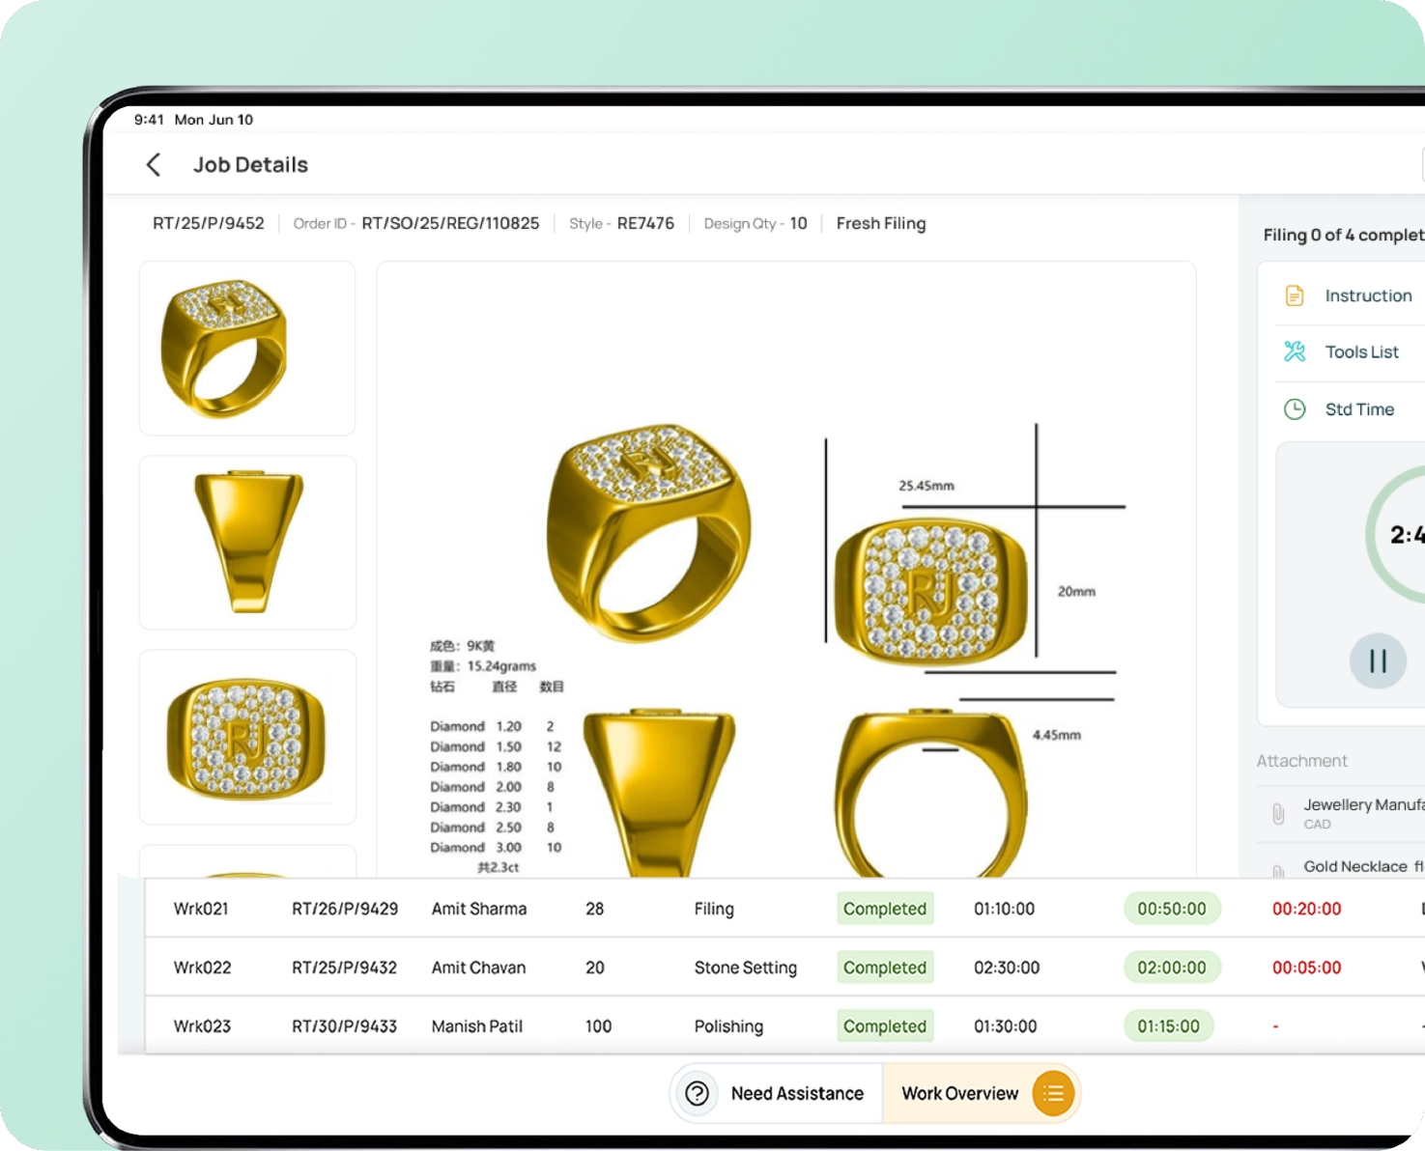Click the Std Time clock icon
This screenshot has height=1151, width=1425.
click(x=1295, y=409)
